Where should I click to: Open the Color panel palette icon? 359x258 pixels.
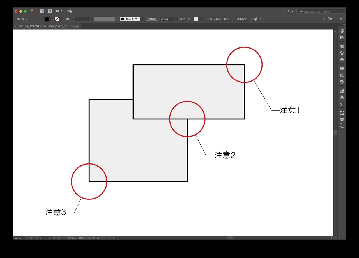pos(342,31)
